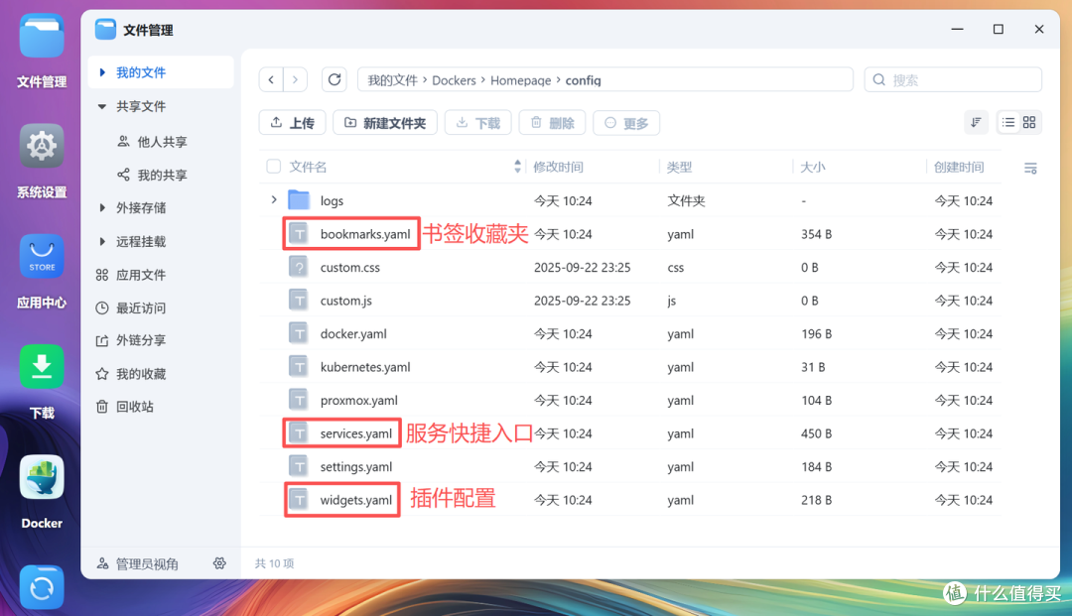The width and height of the screenshot is (1072, 616).
Task: Expand the logs folder row
Action: click(274, 200)
